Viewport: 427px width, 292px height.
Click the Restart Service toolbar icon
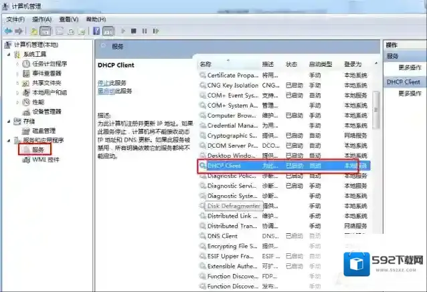pos(155,31)
